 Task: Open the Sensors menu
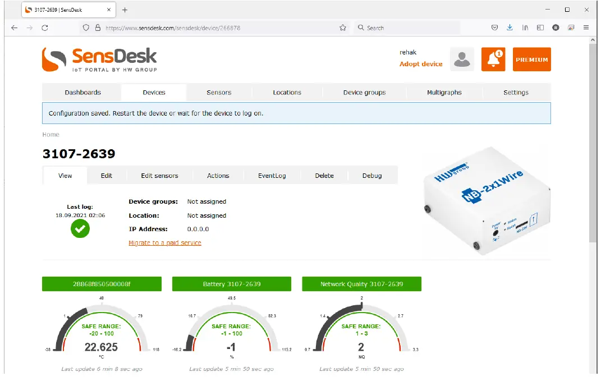(x=219, y=93)
